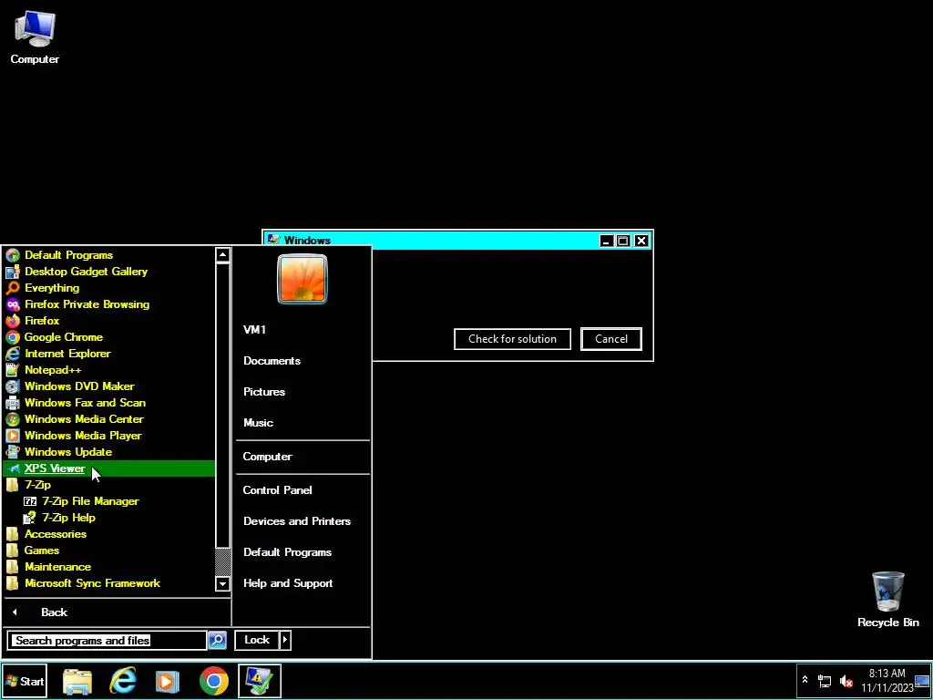The image size is (933, 700).
Task: Click the muted volume tray icon
Action: click(x=846, y=681)
